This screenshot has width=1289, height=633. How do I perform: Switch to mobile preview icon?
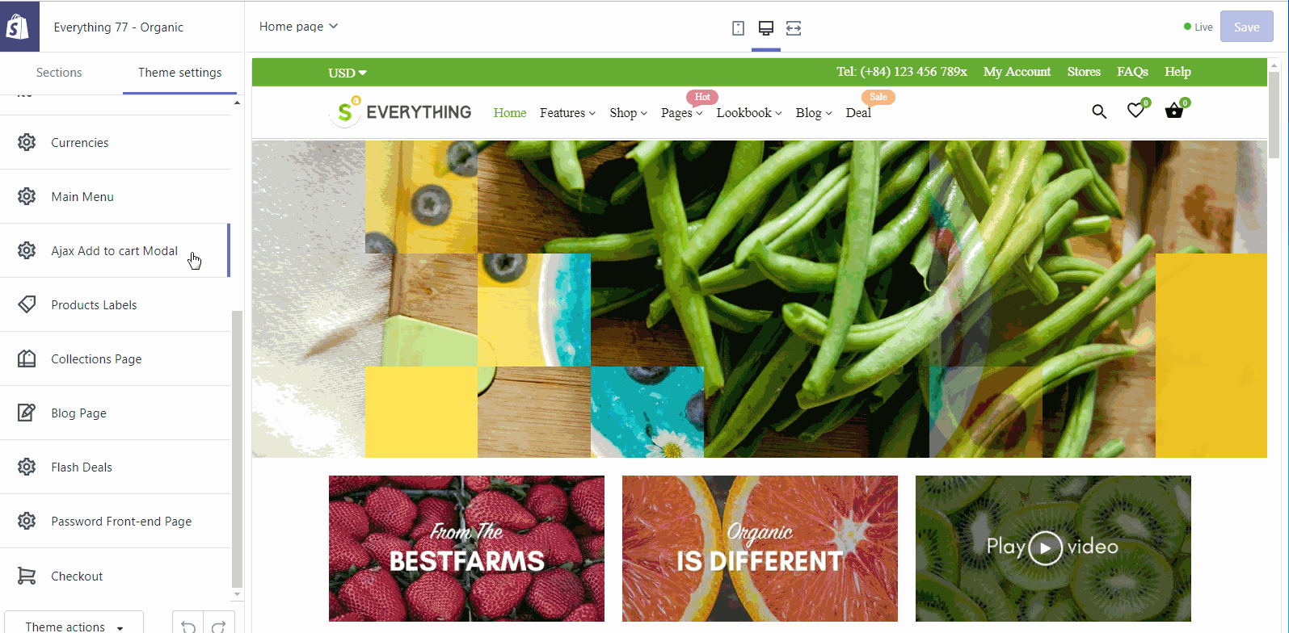click(738, 28)
